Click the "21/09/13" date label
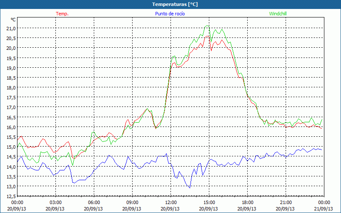This screenshot has height=213, width=341. [324, 209]
